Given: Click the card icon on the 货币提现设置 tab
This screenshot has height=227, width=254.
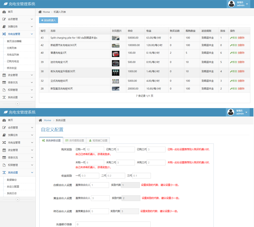Looking at the screenshot, I should [67, 141].
